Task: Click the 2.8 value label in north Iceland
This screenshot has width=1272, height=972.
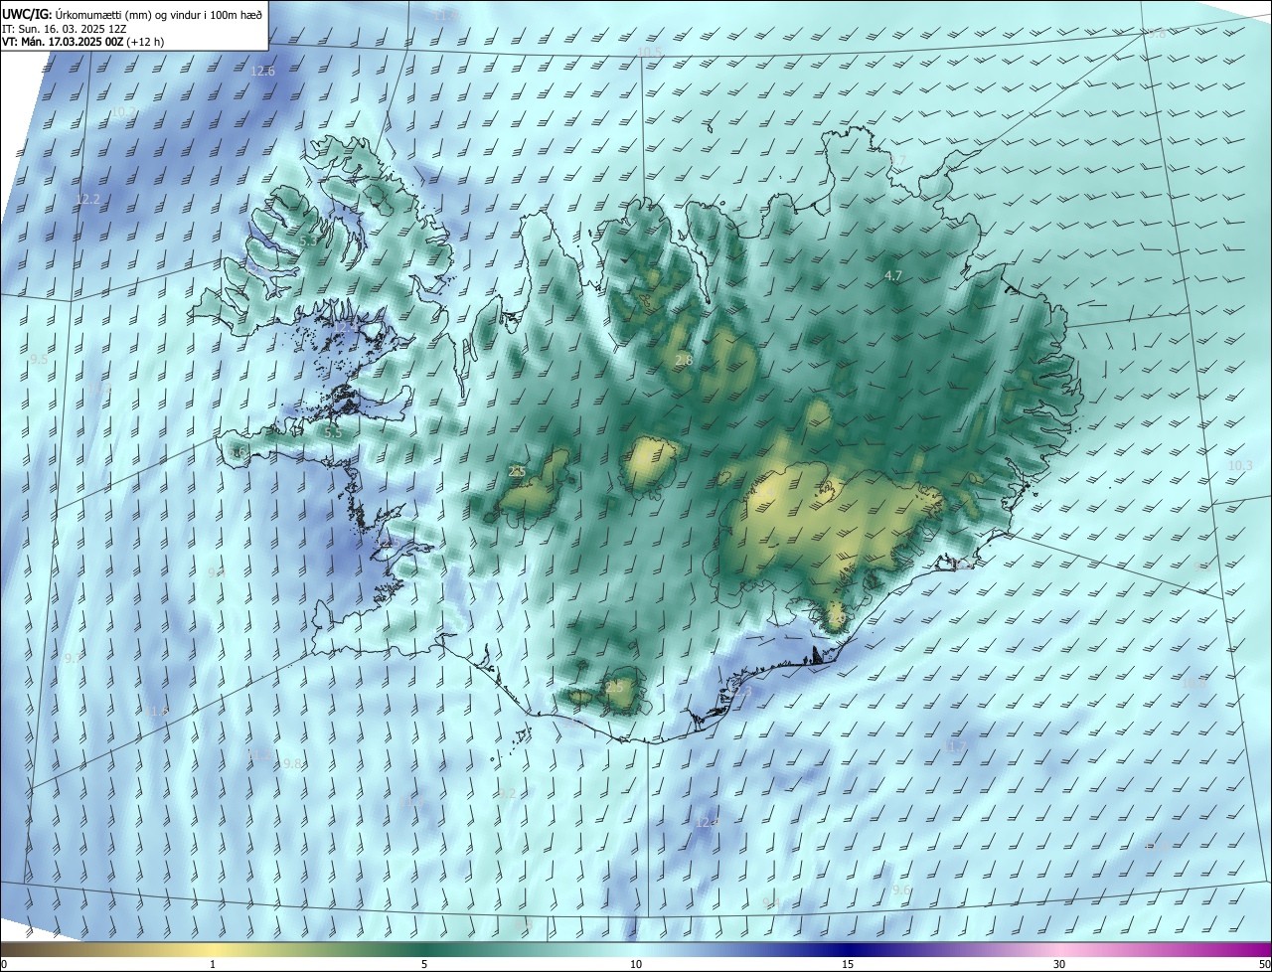Action: (684, 360)
